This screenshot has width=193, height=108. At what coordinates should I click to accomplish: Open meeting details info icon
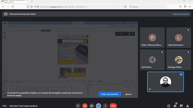169,106
